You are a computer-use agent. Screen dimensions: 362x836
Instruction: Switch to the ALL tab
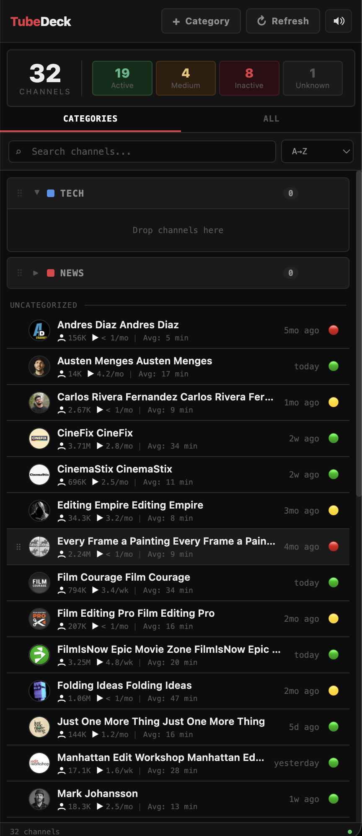coord(271,119)
